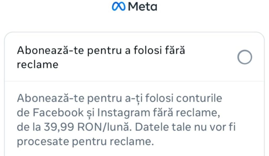
Task: Click the word 'Facebook' in the description
Action: tap(58, 113)
